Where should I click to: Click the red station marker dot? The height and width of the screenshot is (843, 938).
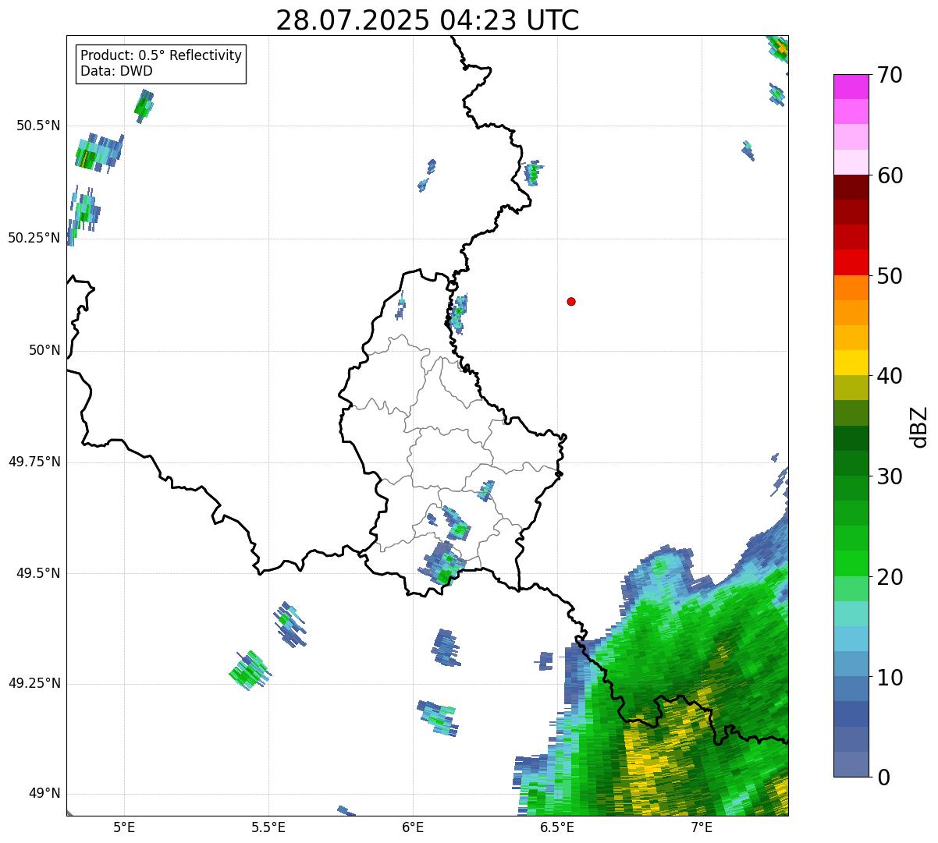[x=571, y=301]
